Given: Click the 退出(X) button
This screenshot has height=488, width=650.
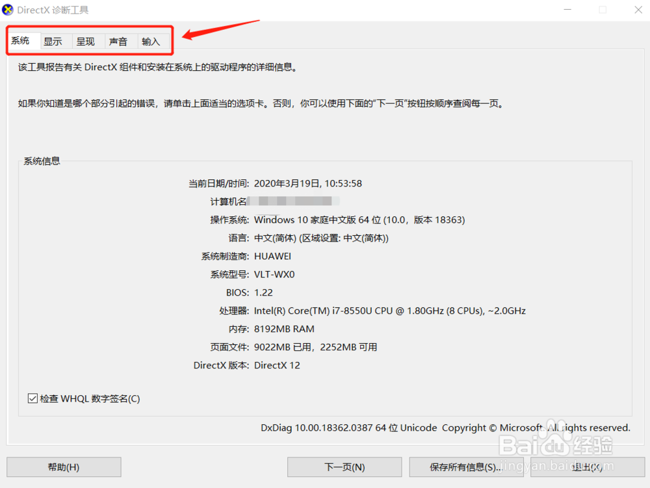Looking at the screenshot, I should tap(588, 467).
